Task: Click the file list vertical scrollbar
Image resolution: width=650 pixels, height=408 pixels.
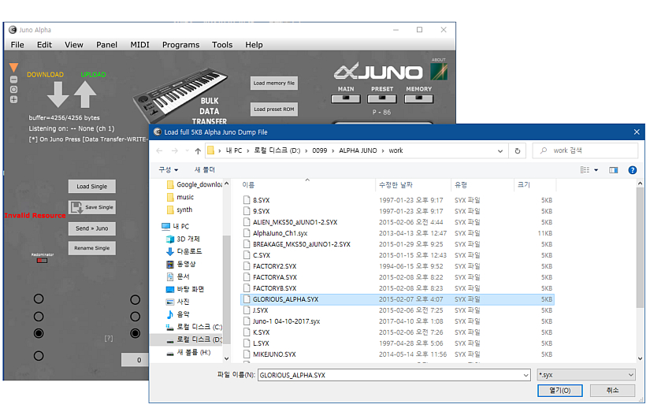Action: [640, 249]
